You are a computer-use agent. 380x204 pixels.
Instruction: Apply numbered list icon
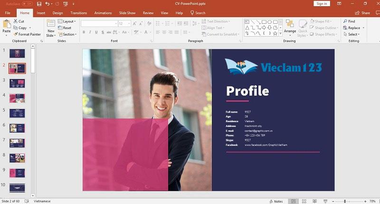(x=168, y=23)
